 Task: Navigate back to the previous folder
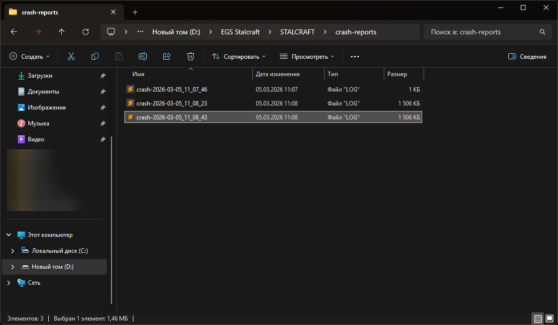[x=14, y=32]
